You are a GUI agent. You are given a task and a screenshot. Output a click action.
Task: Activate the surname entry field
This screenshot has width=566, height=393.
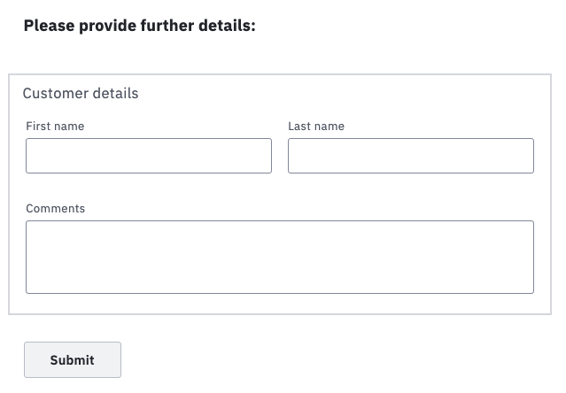click(411, 156)
